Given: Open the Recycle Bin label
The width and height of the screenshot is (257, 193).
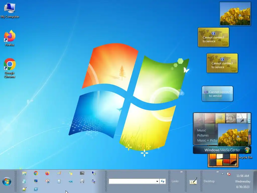Looking at the screenshot, I should tap(245, 157).
